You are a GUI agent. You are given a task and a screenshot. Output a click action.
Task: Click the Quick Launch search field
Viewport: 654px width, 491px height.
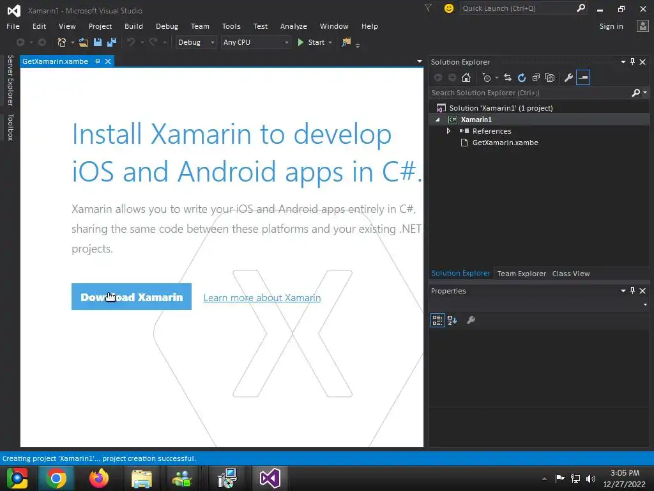(518, 8)
